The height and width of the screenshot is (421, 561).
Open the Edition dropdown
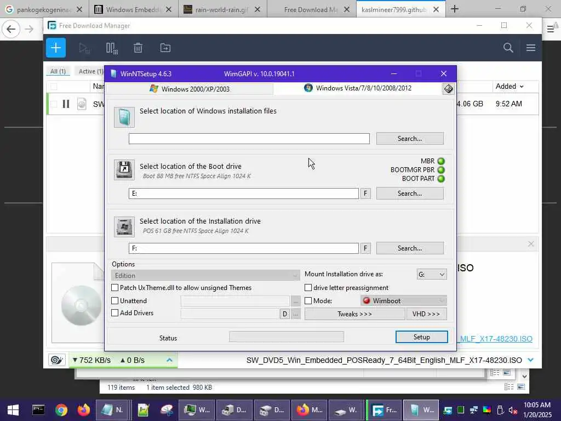(x=205, y=275)
